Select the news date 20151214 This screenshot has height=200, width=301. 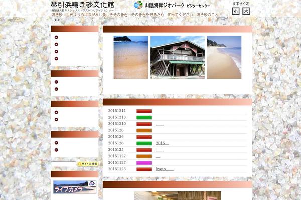[117, 111]
